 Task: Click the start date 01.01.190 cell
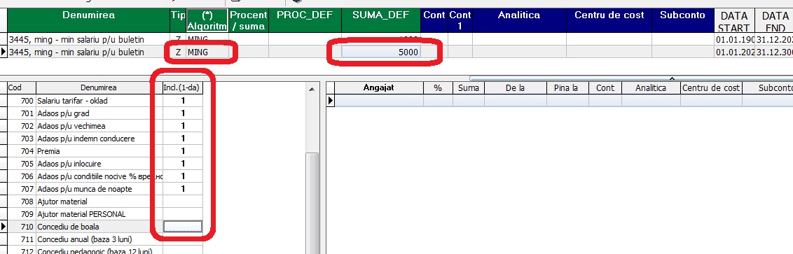tap(734, 39)
